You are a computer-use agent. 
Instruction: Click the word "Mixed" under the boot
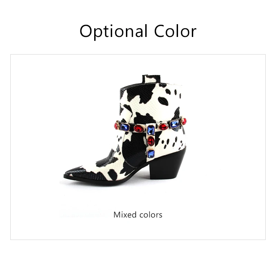tap(125, 215)
